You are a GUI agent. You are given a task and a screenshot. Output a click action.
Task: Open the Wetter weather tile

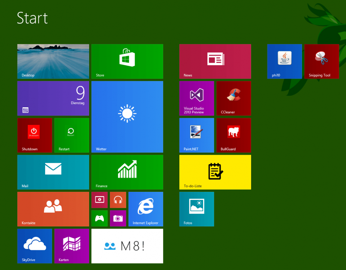tap(127, 117)
